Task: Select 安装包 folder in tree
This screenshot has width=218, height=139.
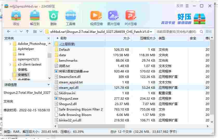Action: coord(23,69)
